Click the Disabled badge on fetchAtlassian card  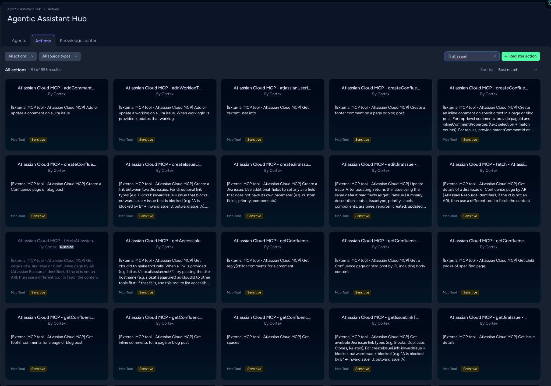point(66,247)
